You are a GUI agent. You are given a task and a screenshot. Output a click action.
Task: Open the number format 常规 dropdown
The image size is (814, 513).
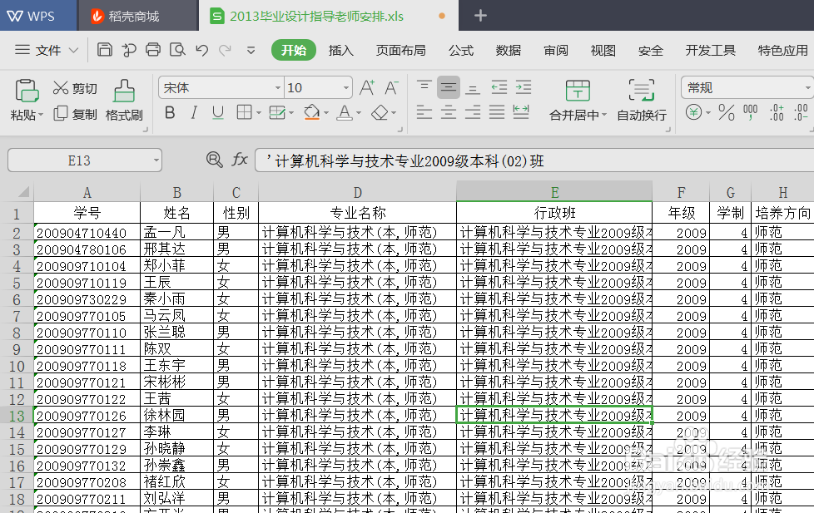(808, 87)
